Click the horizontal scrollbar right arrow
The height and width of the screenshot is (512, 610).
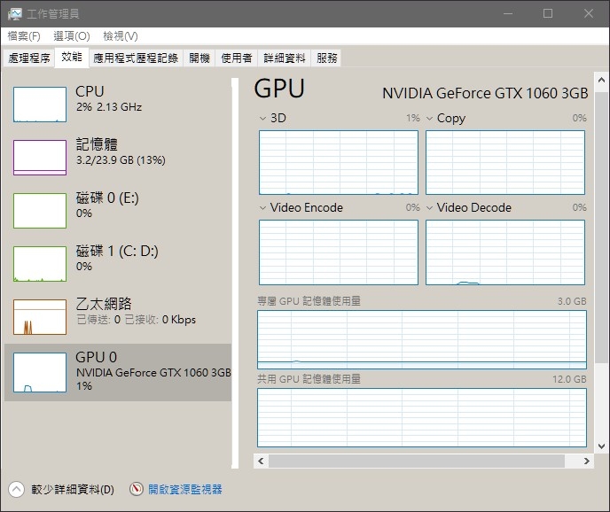coord(587,462)
